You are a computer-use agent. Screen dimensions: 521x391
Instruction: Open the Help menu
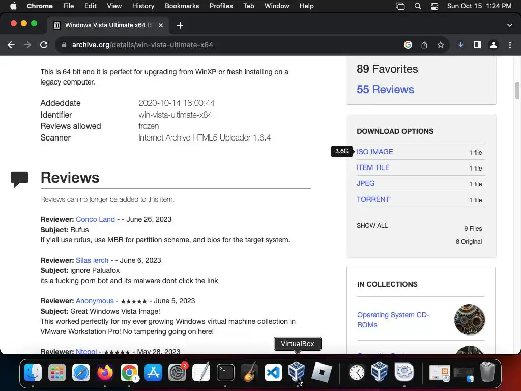(306, 6)
